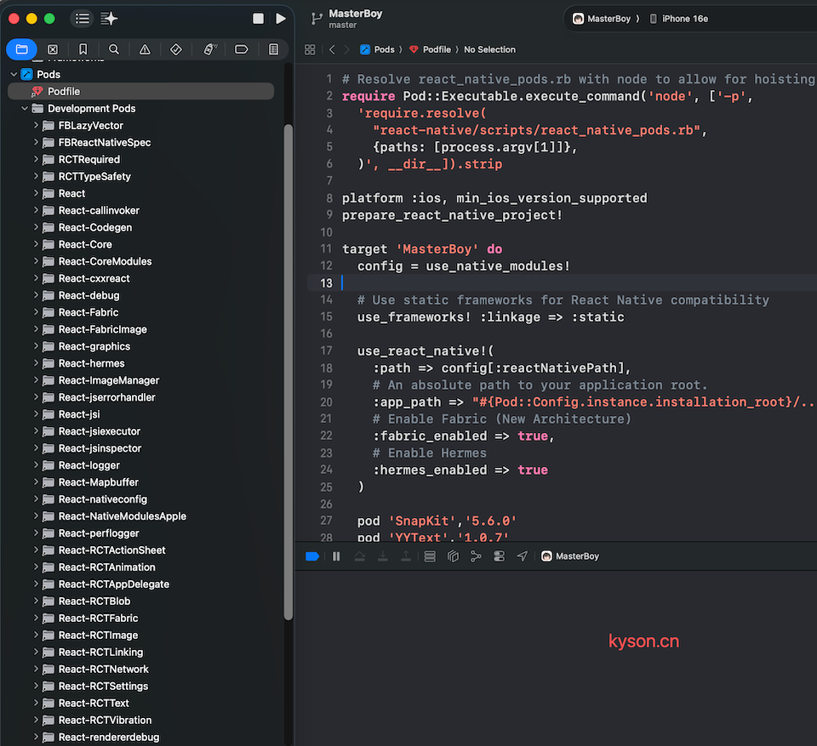Switch to the Bookmark navigator
The height and width of the screenshot is (746, 817).
[x=83, y=49]
